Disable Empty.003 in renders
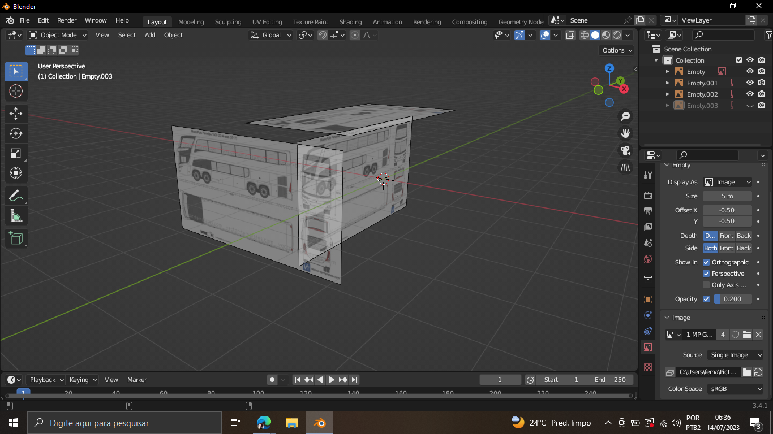This screenshot has height=434, width=773. point(762,106)
